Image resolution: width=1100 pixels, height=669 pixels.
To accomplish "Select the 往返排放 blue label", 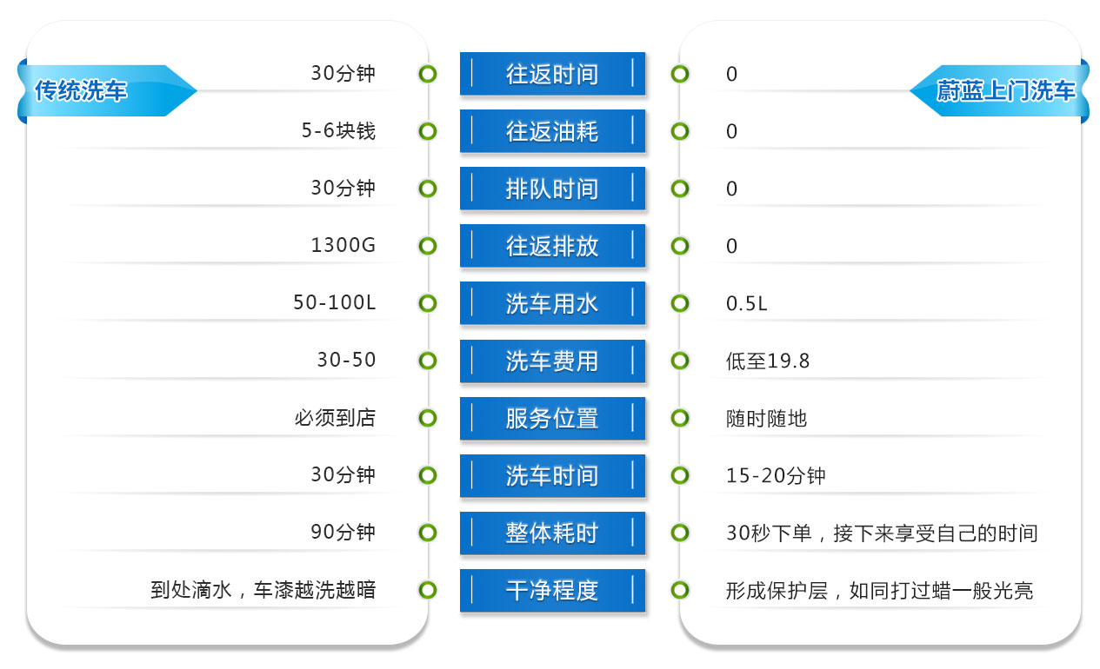I will [x=552, y=246].
